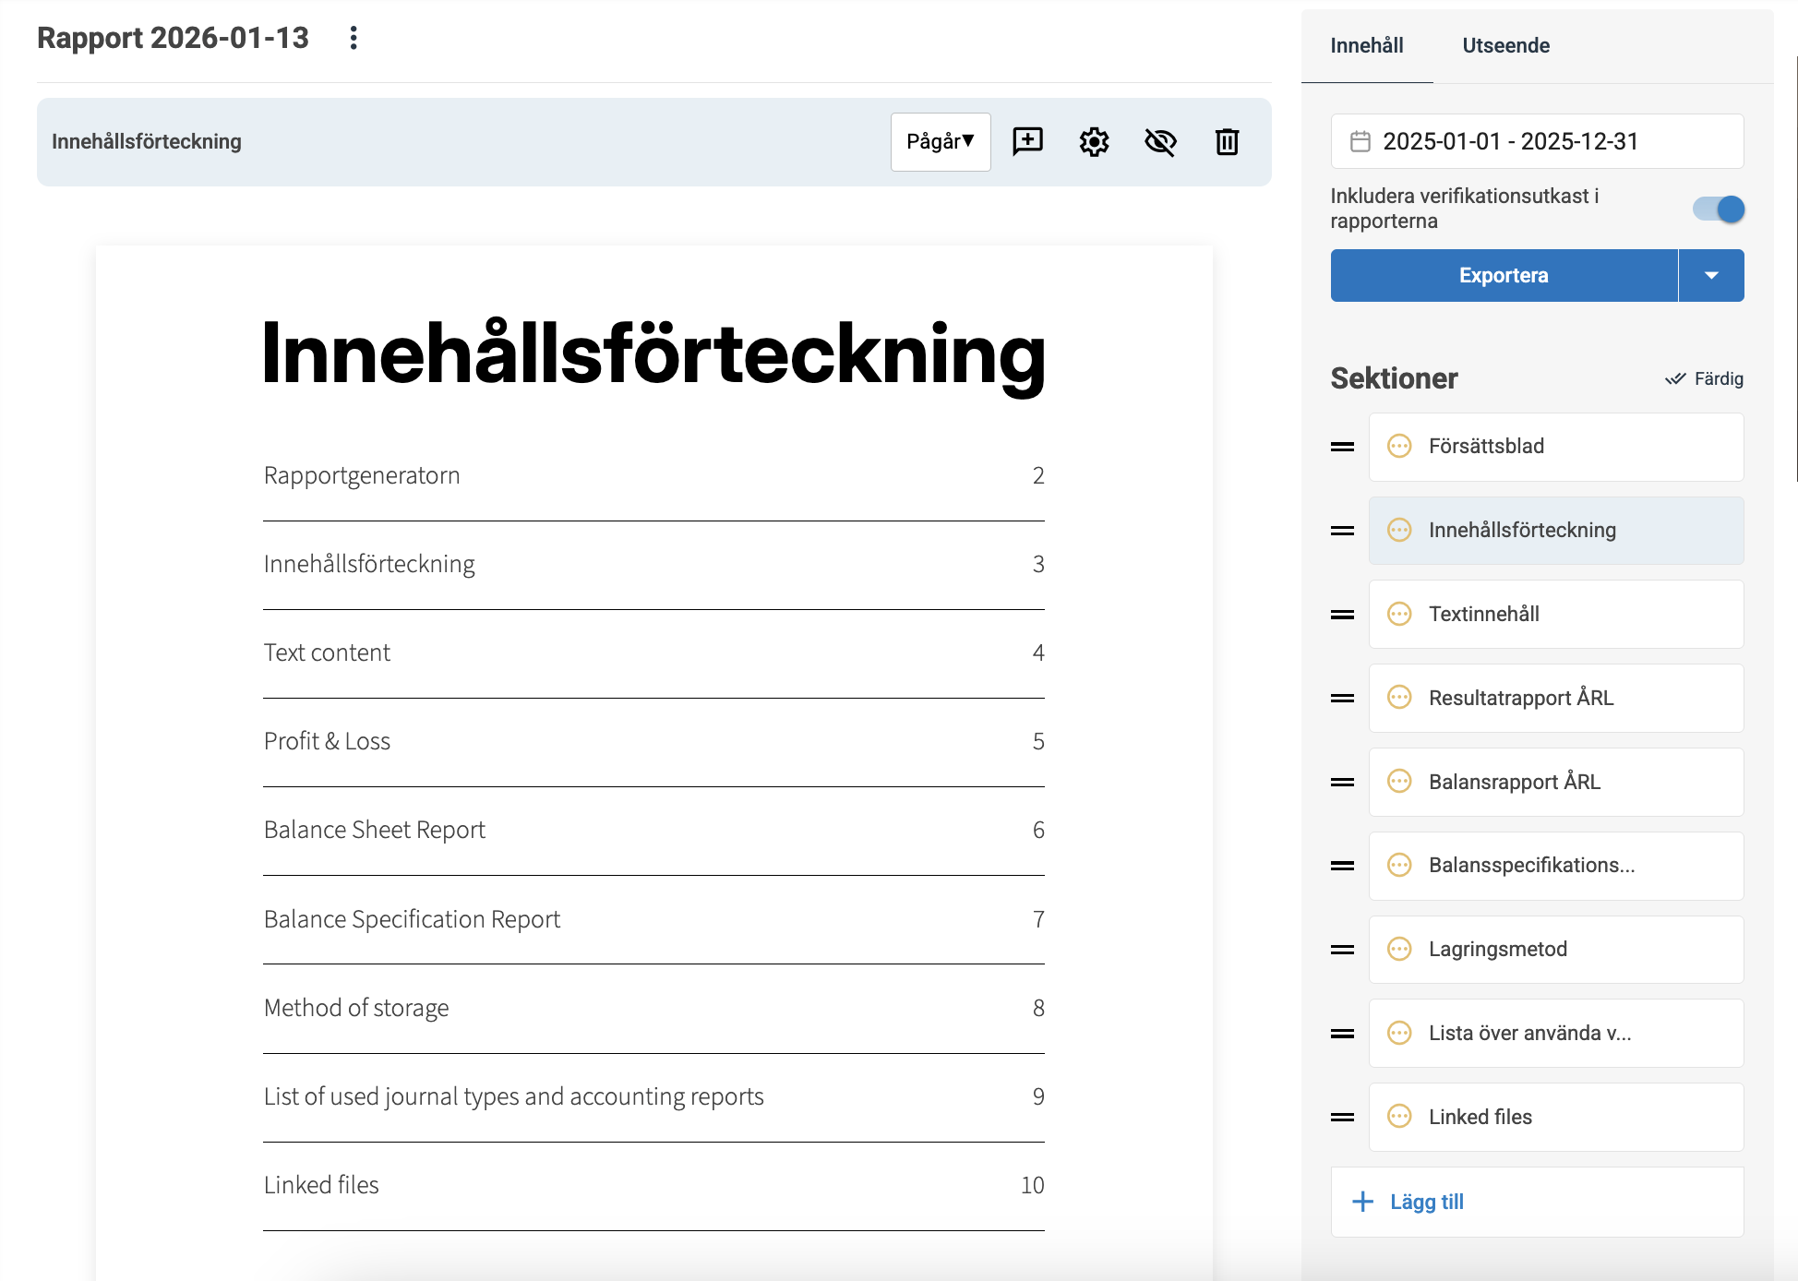Click status icon on Lagringsmetod section
This screenshot has width=1798, height=1281.
coord(1399,949)
